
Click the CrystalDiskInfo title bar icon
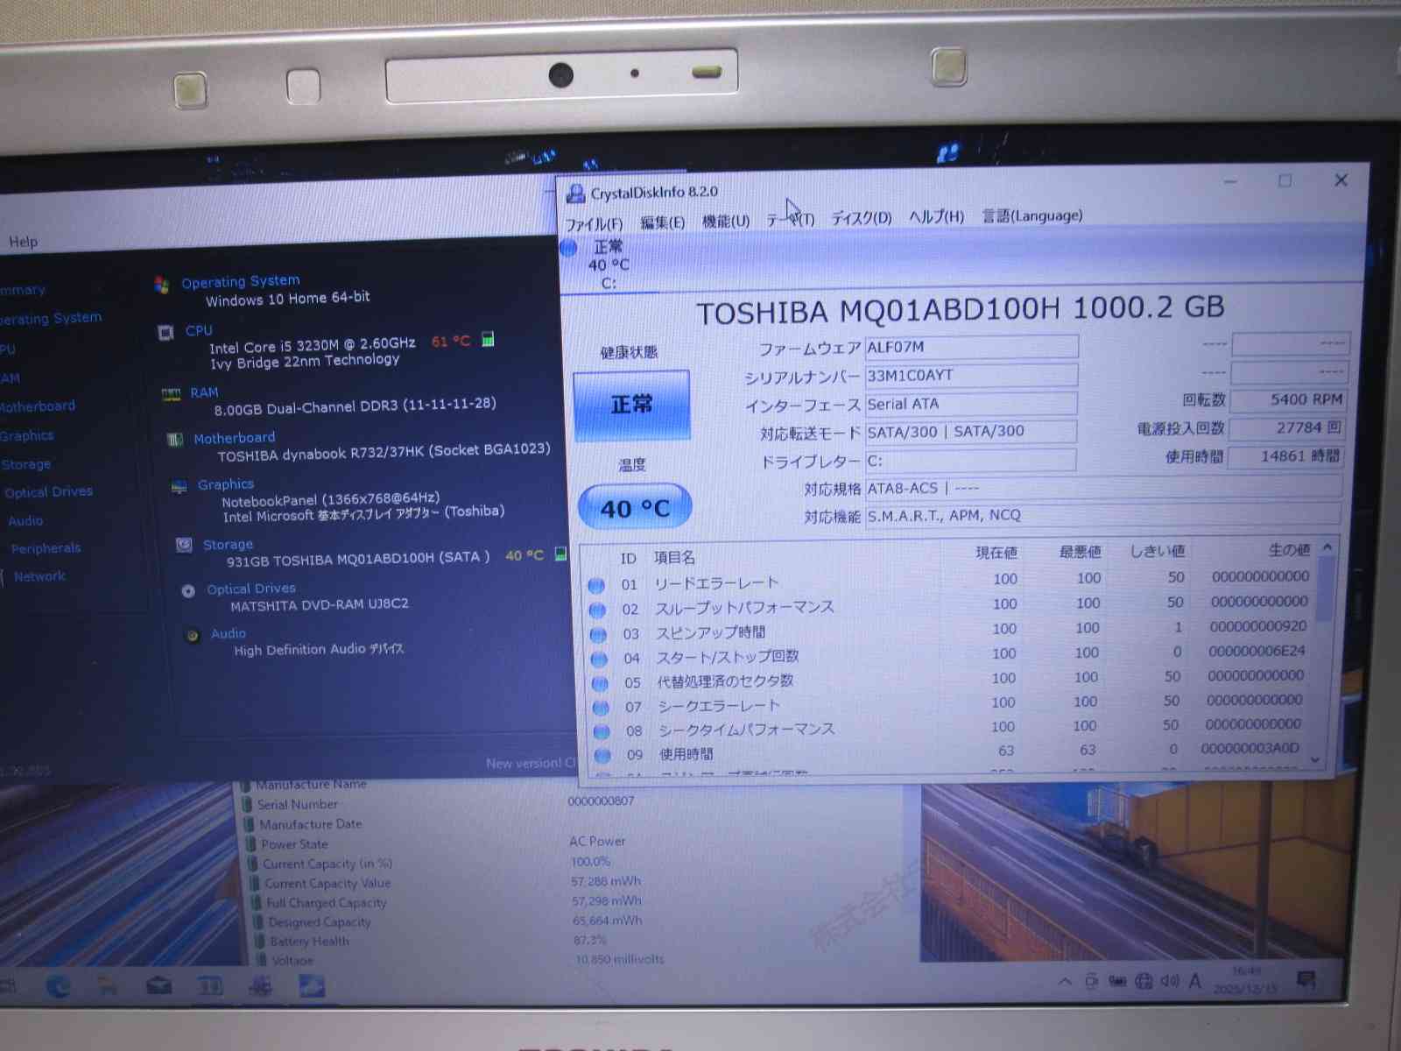tap(575, 194)
